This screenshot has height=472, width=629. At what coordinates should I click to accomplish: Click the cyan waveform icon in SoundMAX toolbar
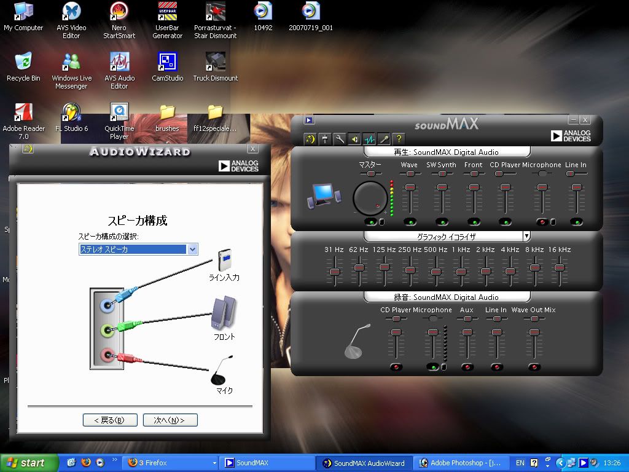(x=369, y=139)
